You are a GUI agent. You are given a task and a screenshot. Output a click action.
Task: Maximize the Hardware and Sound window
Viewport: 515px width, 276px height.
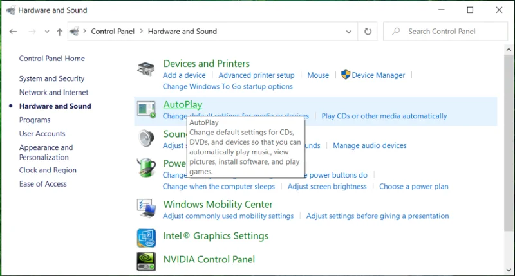[x=470, y=10]
